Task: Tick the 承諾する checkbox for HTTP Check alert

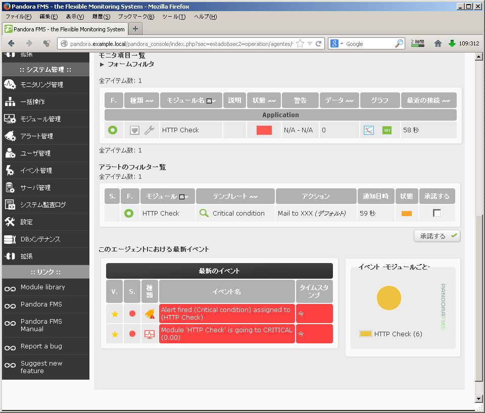Action: coord(437,213)
